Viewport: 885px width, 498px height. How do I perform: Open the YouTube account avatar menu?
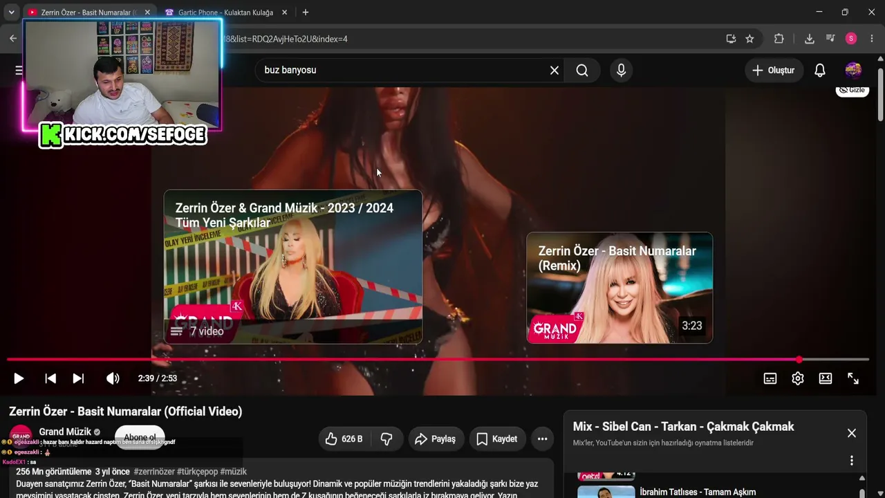(853, 70)
